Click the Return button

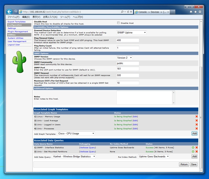184,164
